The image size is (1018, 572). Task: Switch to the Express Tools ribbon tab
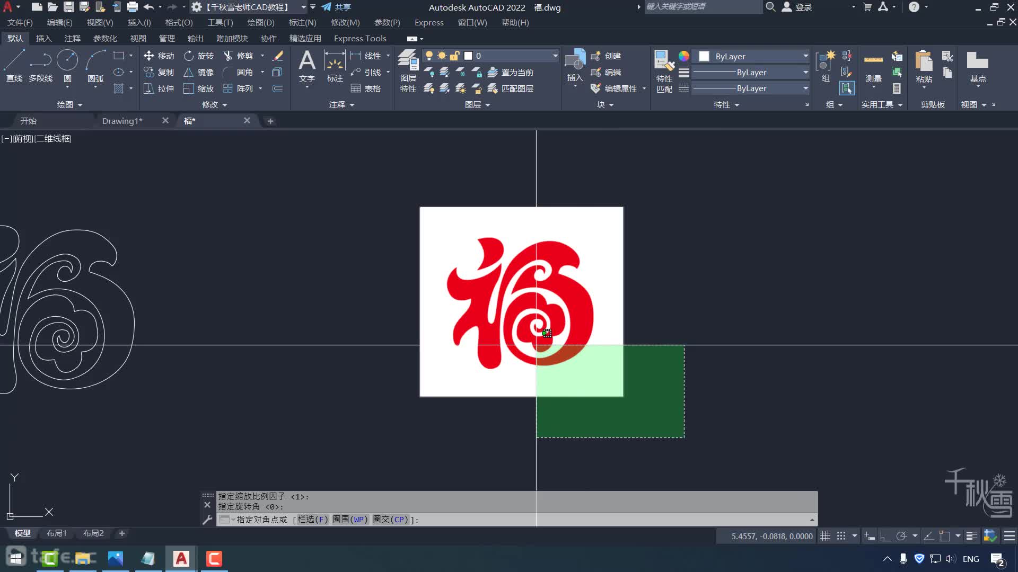click(x=360, y=38)
